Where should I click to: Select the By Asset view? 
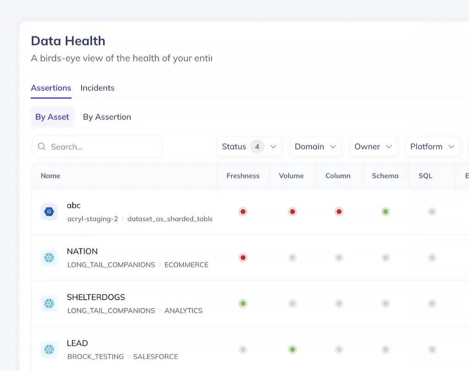[52, 117]
